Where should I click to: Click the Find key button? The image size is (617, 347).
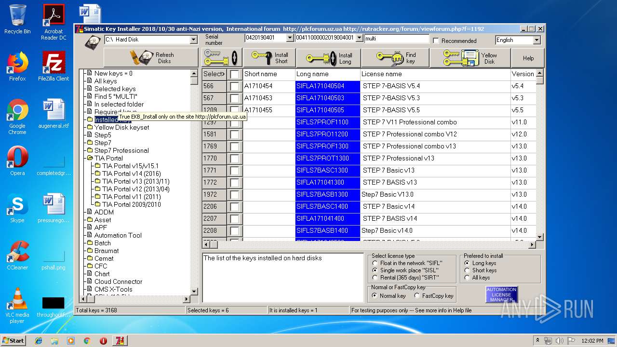pyautogui.click(x=395, y=58)
